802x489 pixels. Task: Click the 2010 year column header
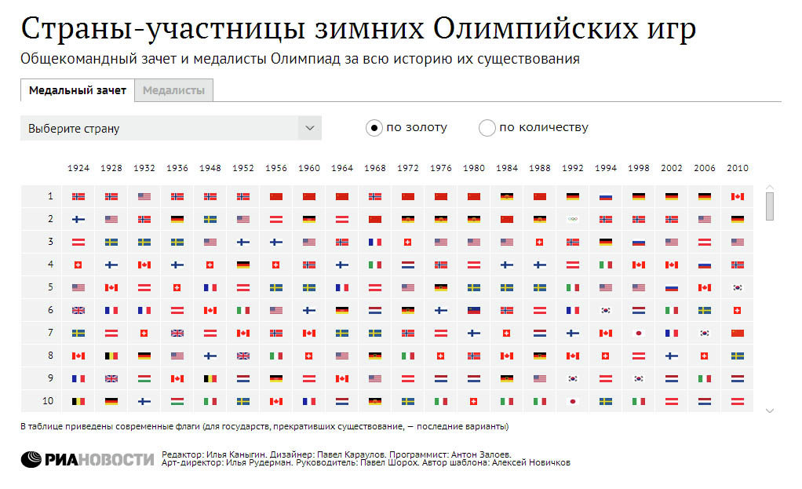tap(737, 168)
